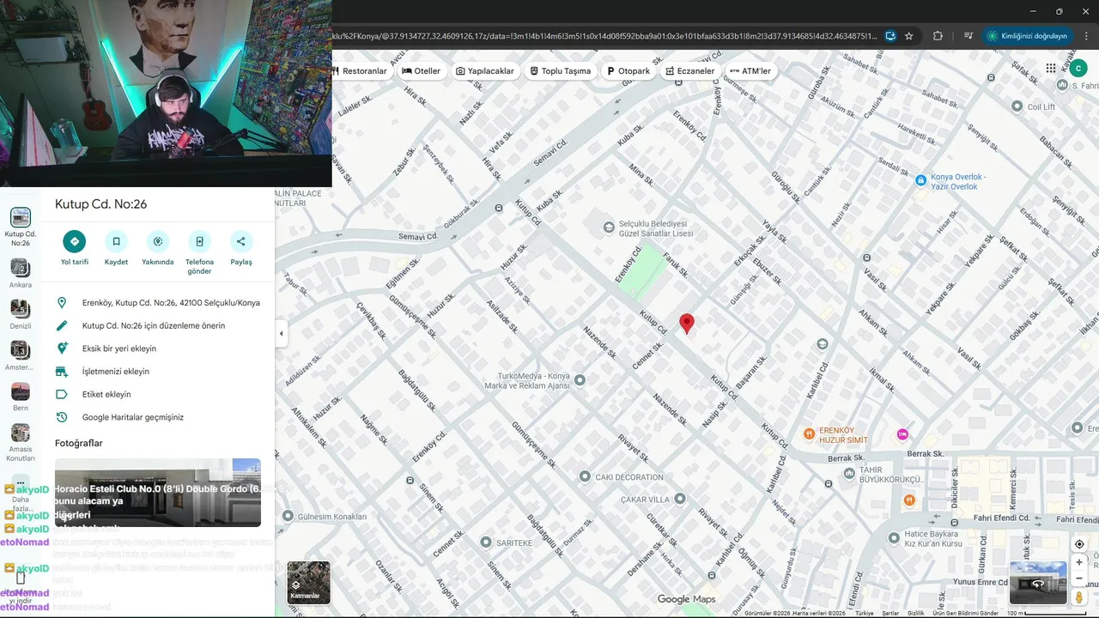Image resolution: width=1099 pixels, height=618 pixels.
Task: Open the place photo under Fotoğraflar
Action: click(158, 493)
